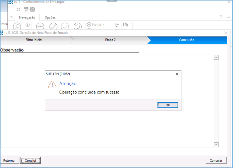This screenshot has width=233, height=168.
Task: Collapse the ribbon using the chevron
Action: [x=11, y=17]
